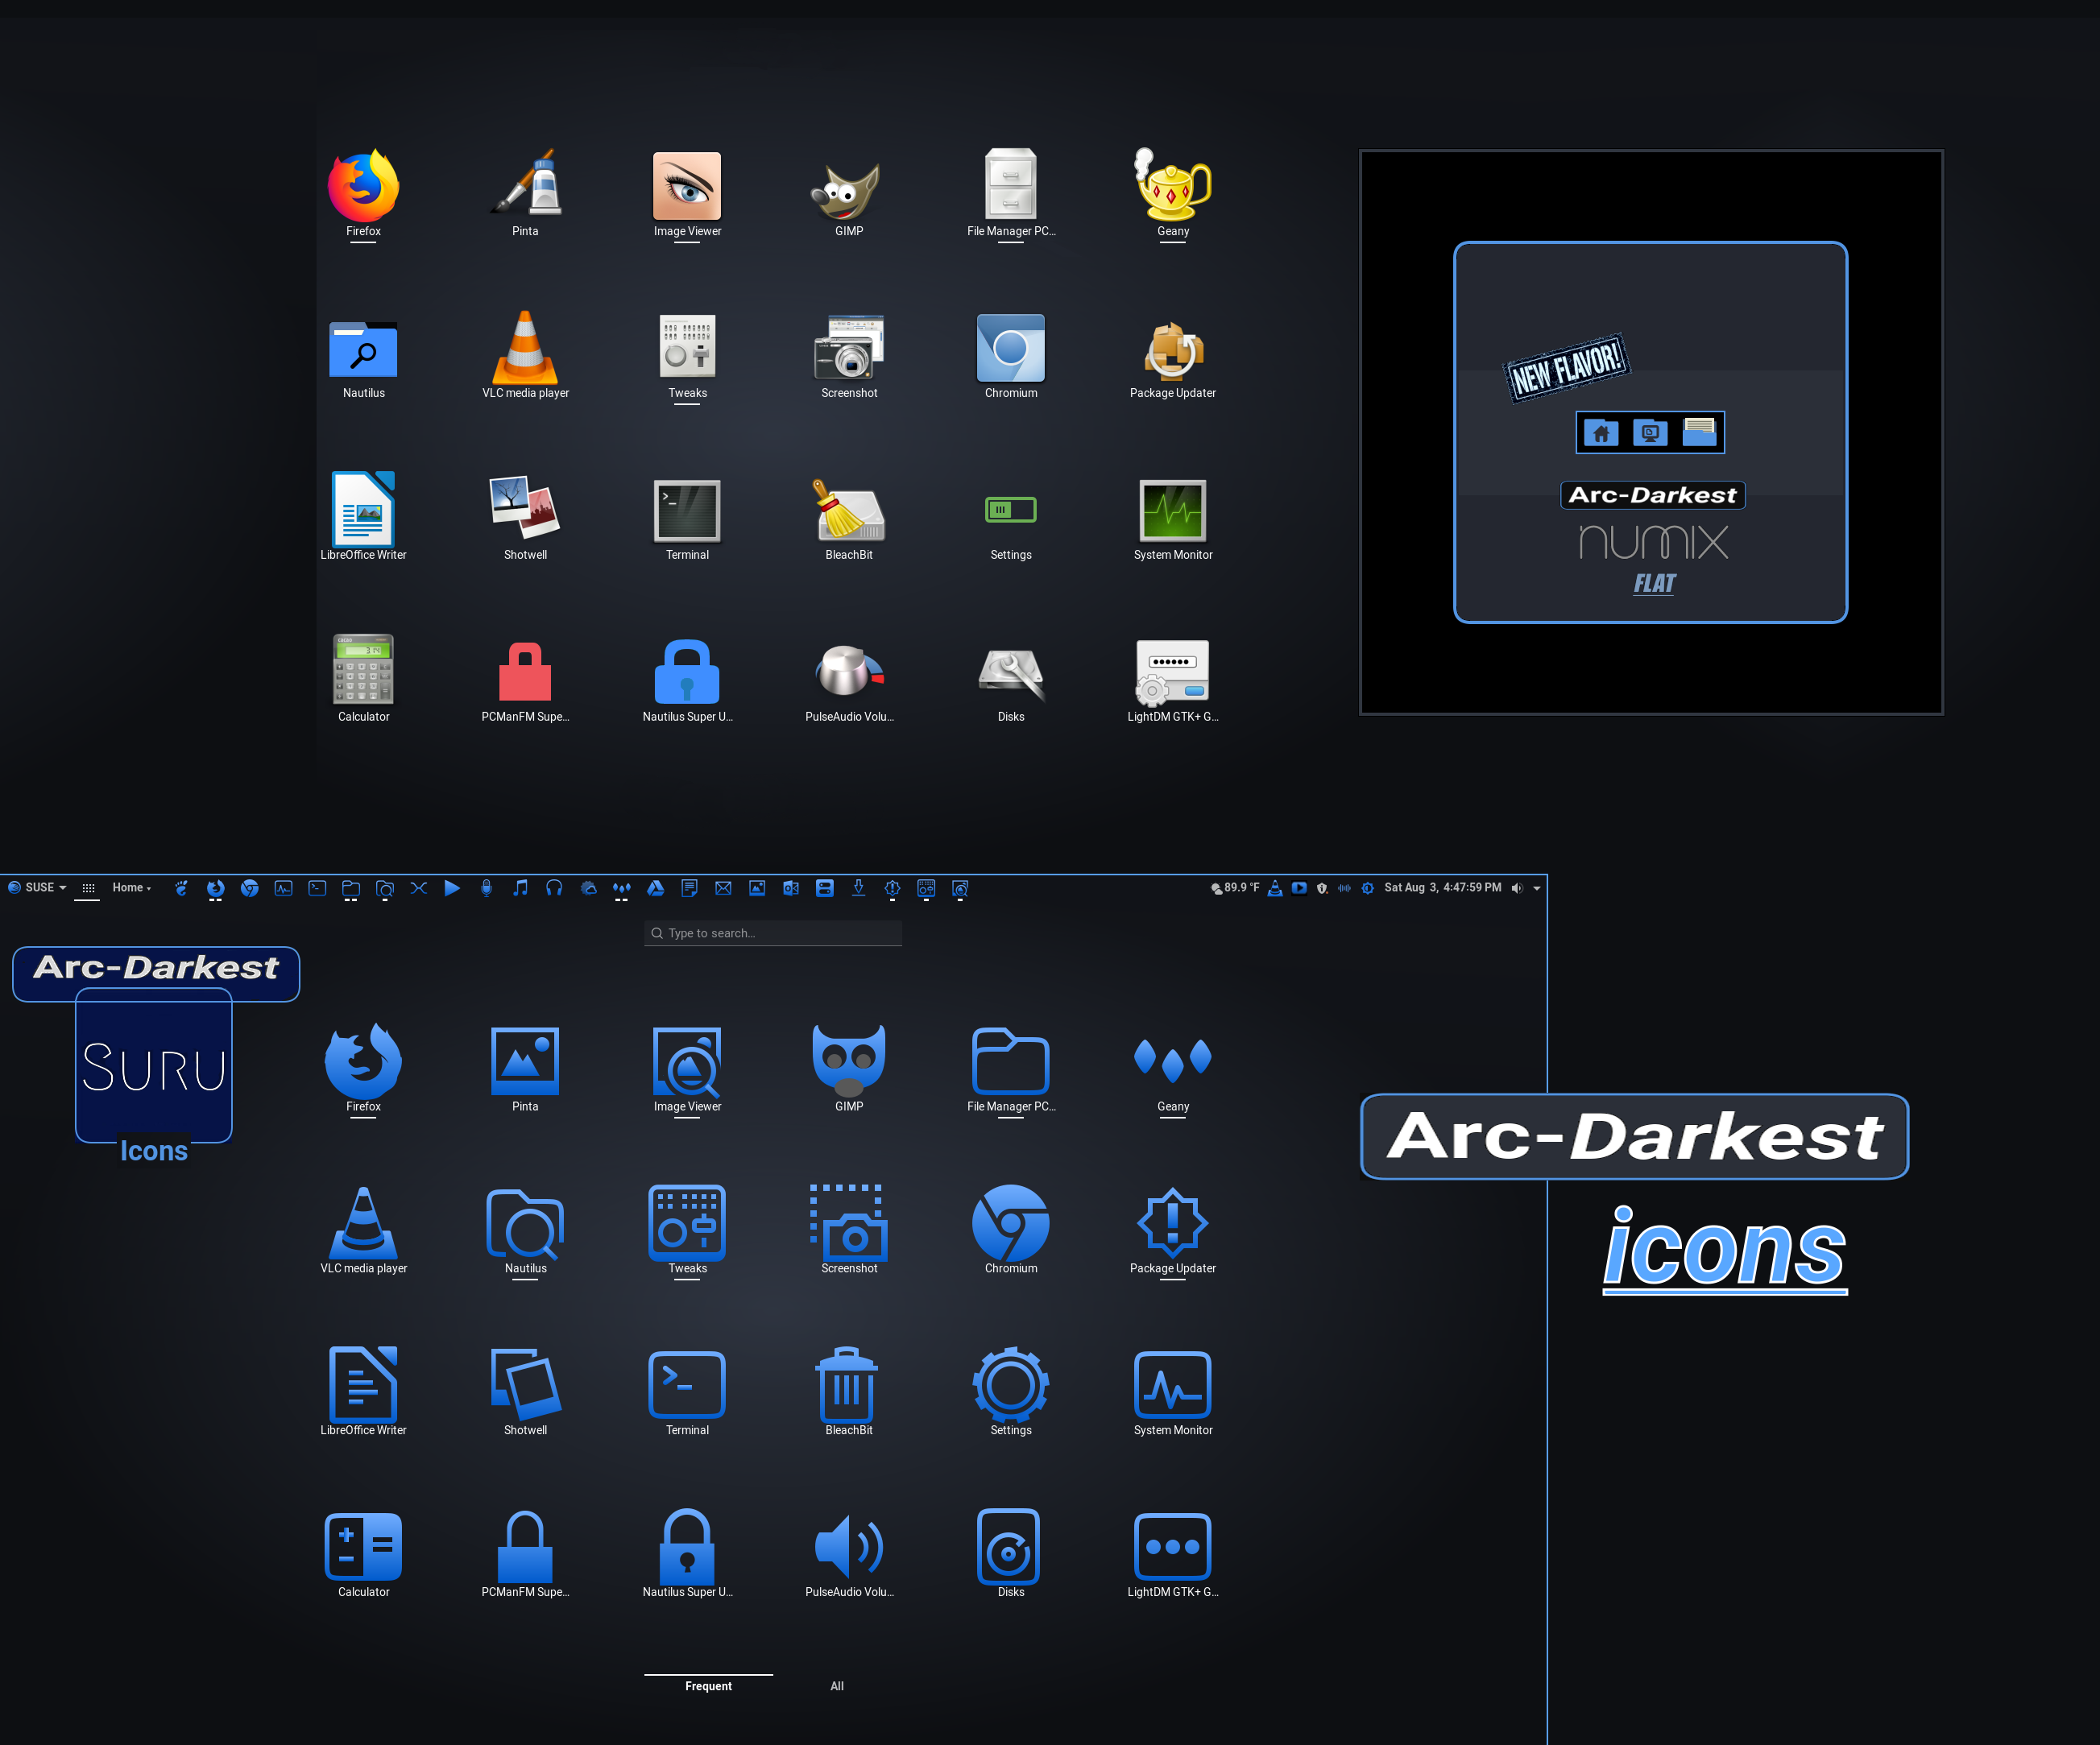
Task: Open Geany teapot lamp icon
Action: (x=1171, y=184)
